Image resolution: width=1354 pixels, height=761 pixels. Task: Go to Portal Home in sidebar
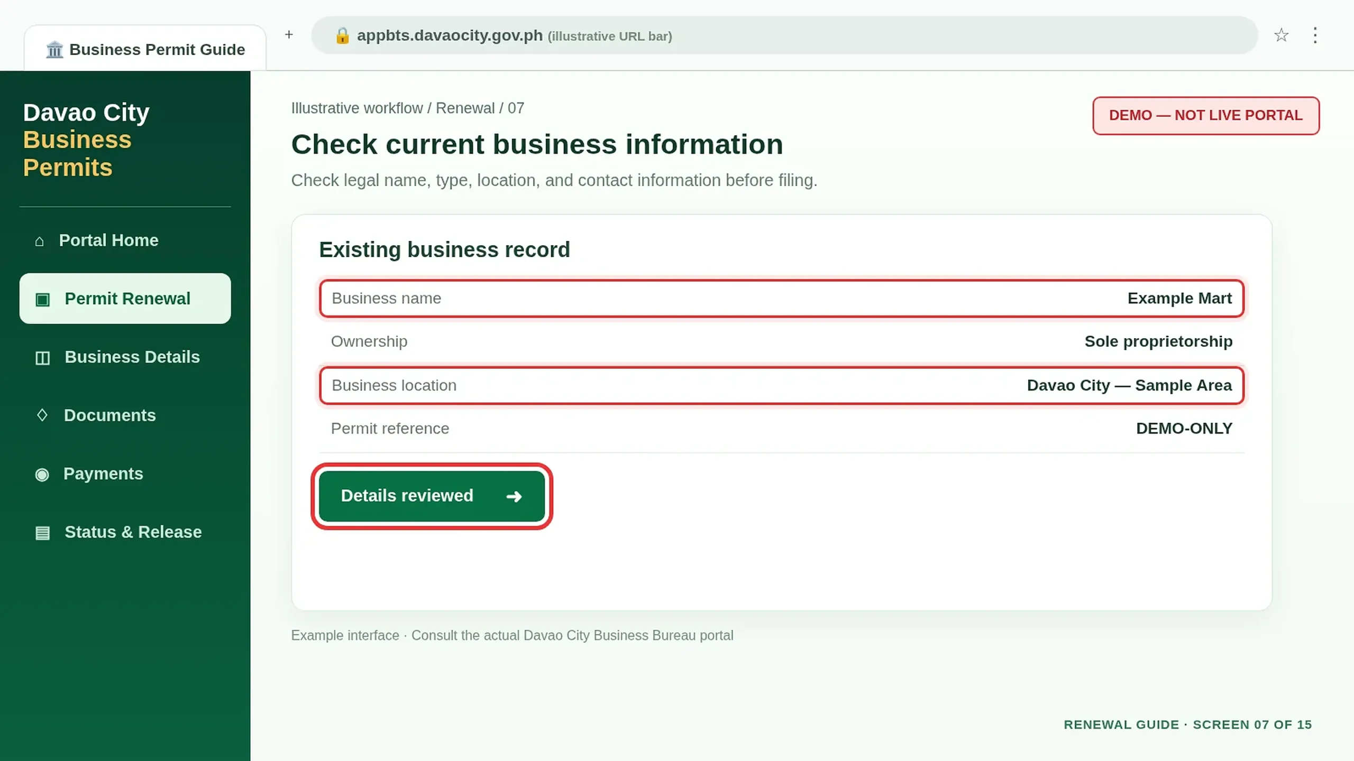pyautogui.click(x=125, y=240)
